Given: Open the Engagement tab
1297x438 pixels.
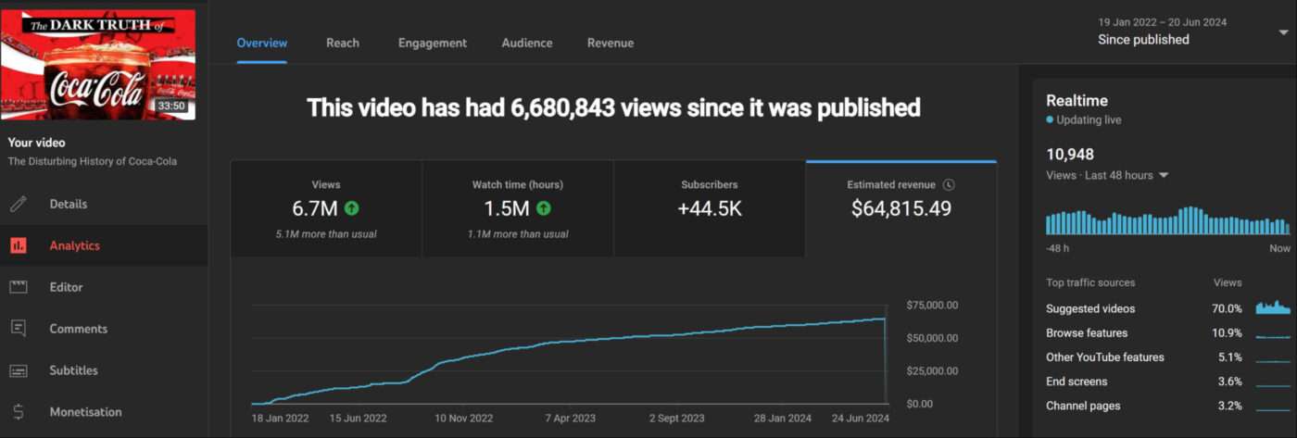Looking at the screenshot, I should click(x=432, y=43).
